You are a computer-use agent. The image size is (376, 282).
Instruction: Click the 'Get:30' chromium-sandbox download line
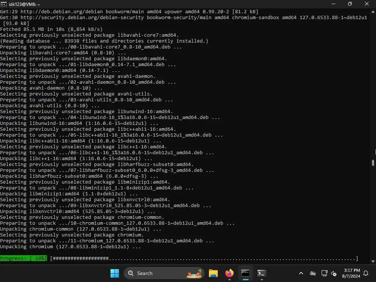tap(184, 21)
